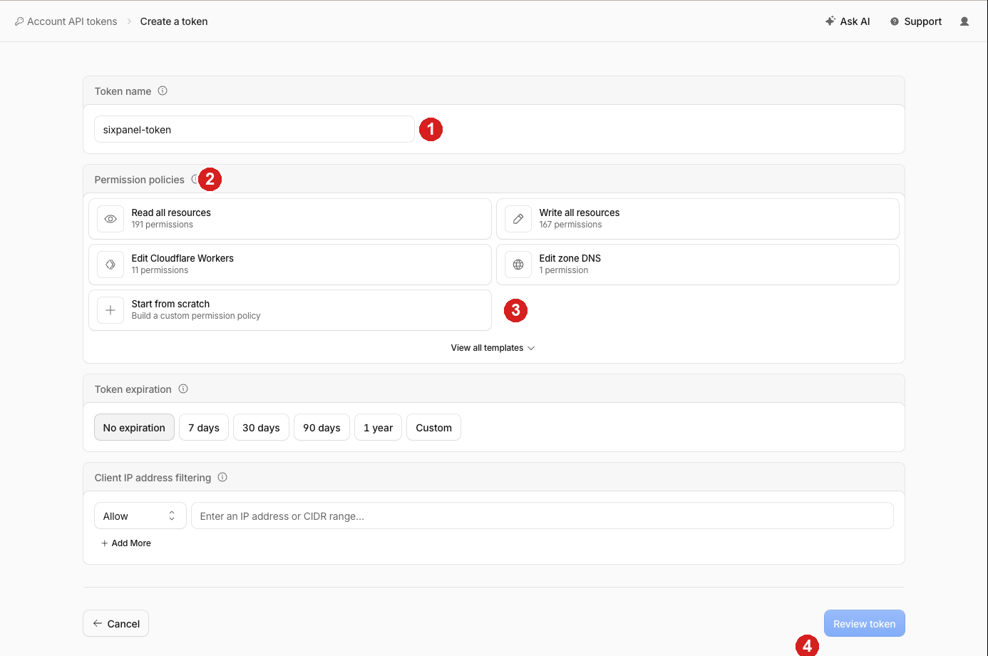
Task: Click the Create a token breadcrumb
Action: 174,21
